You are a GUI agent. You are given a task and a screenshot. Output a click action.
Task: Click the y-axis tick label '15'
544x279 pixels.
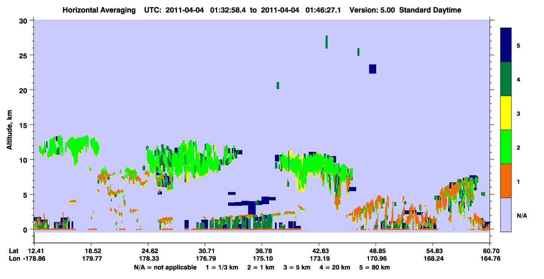pyautogui.click(x=24, y=125)
